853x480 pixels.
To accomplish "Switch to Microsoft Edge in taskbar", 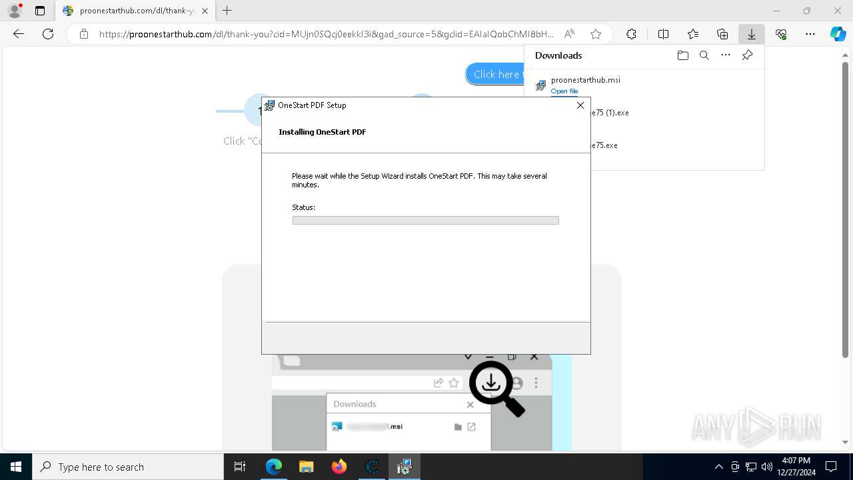I will [x=274, y=467].
